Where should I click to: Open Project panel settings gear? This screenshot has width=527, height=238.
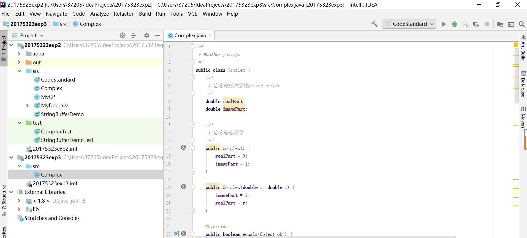click(147, 35)
